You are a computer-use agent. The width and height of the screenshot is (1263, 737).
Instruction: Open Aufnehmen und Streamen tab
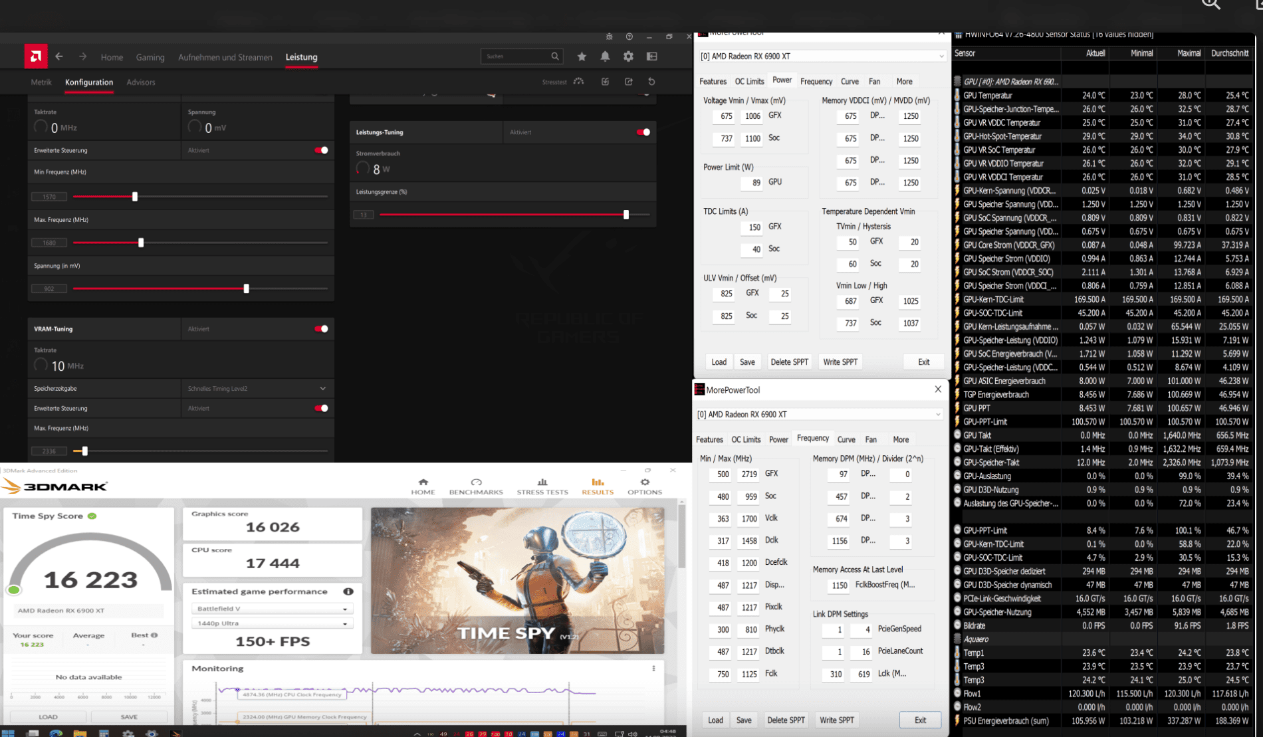[225, 57]
